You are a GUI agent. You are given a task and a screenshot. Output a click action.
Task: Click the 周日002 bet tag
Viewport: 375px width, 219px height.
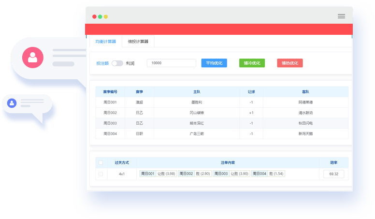tap(186, 174)
